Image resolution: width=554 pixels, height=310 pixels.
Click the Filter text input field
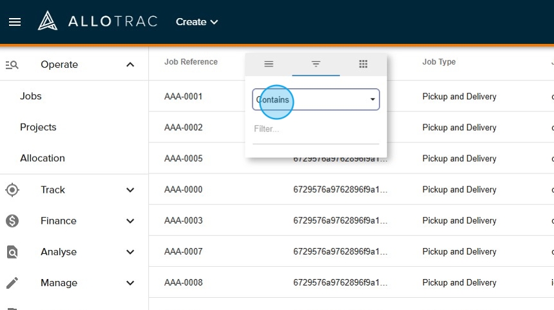point(316,130)
